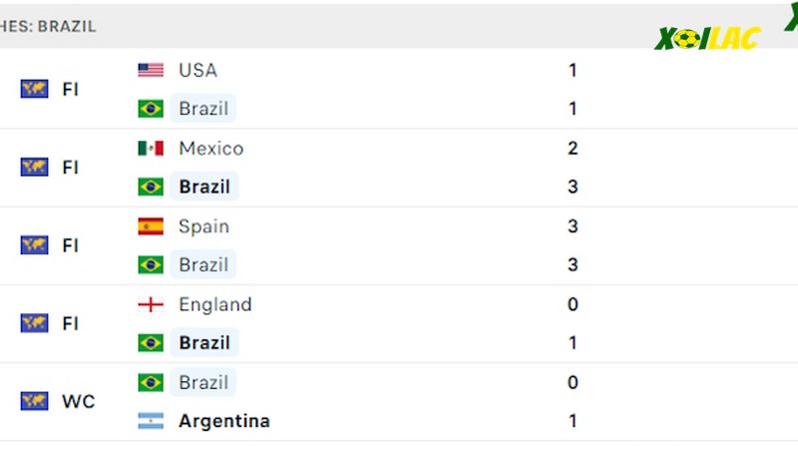Image resolution: width=798 pixels, height=449 pixels.
Task: Click the USA flag icon
Action: [x=151, y=70]
